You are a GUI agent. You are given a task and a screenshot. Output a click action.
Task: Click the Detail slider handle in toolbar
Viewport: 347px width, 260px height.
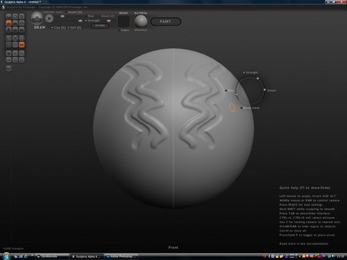[109, 21]
